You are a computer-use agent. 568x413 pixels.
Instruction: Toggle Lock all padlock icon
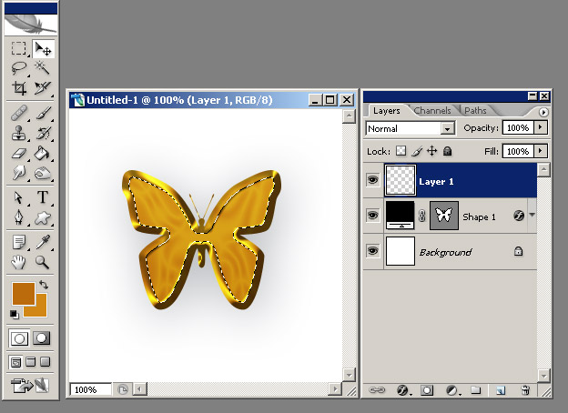tap(448, 151)
